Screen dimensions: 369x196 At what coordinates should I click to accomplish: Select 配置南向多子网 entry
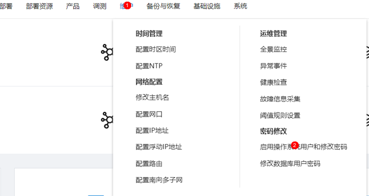click(159, 180)
